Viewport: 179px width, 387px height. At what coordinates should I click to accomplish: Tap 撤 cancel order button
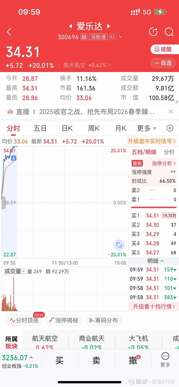pos(133,360)
